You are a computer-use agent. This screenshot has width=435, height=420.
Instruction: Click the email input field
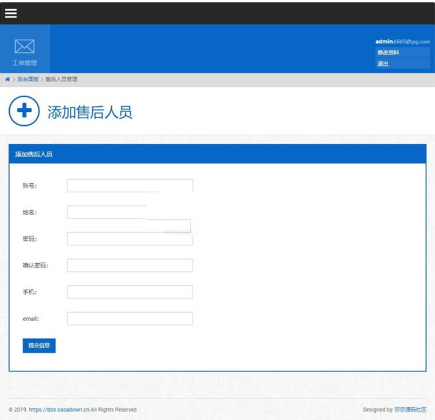click(x=130, y=319)
